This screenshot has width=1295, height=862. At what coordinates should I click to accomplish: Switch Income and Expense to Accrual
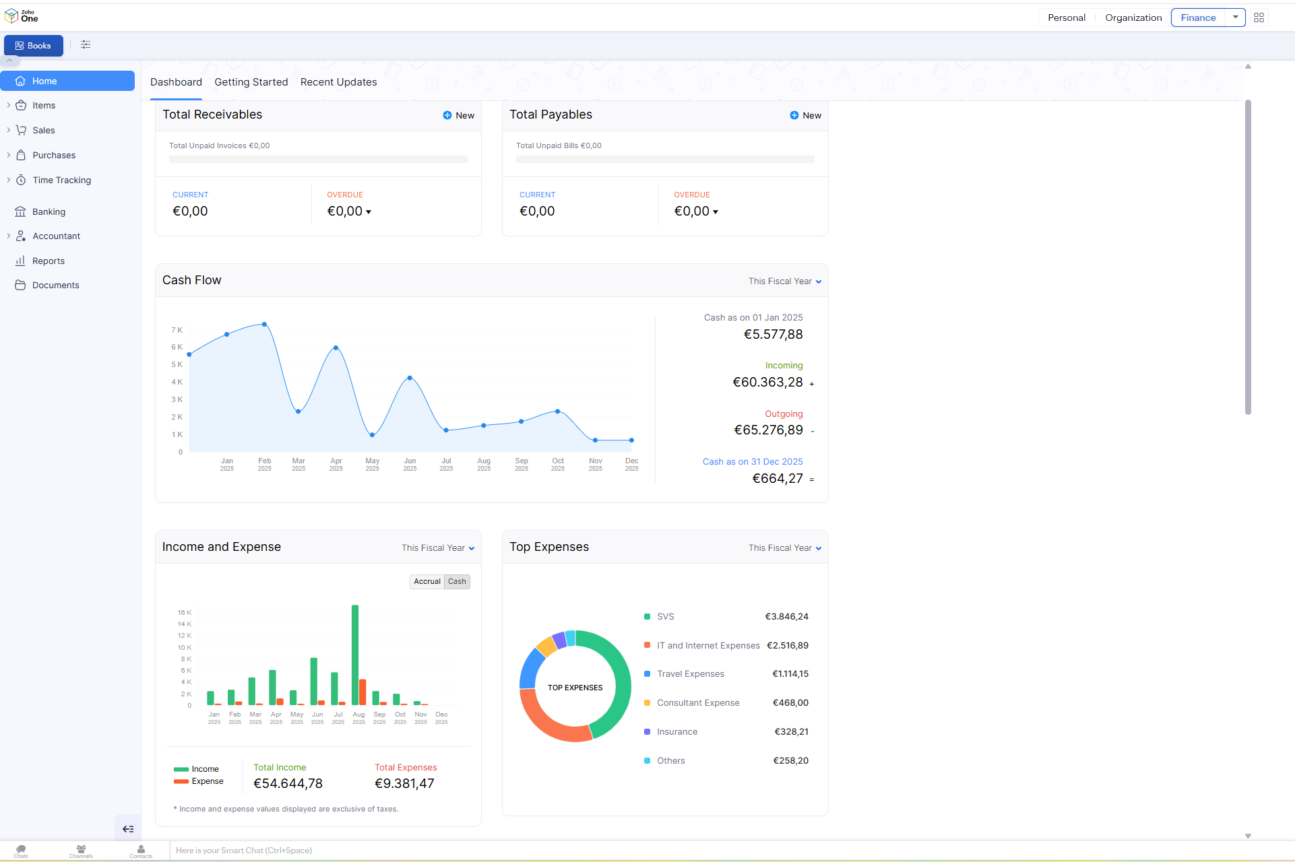[427, 581]
